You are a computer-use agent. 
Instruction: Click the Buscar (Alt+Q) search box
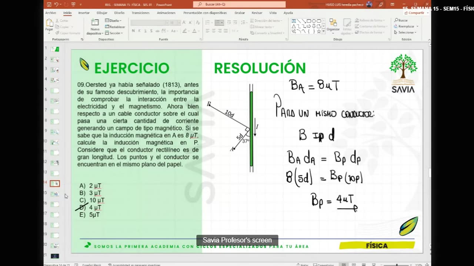[239, 4]
